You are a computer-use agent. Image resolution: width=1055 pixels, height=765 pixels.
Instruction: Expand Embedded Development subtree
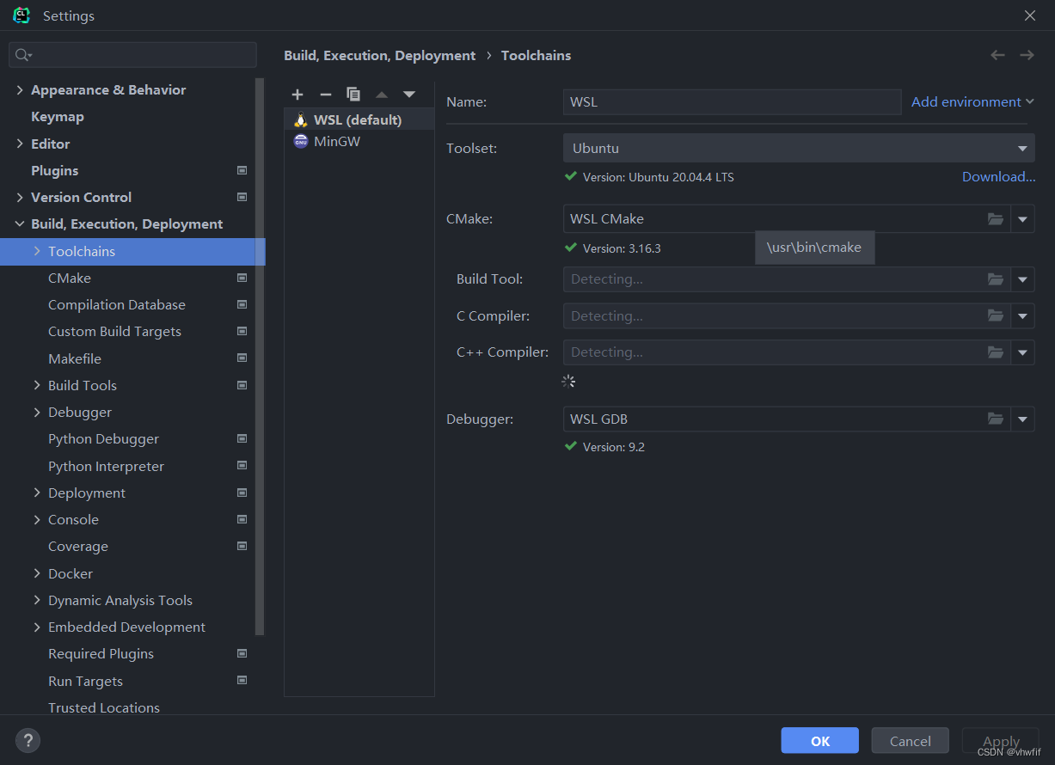[37, 627]
